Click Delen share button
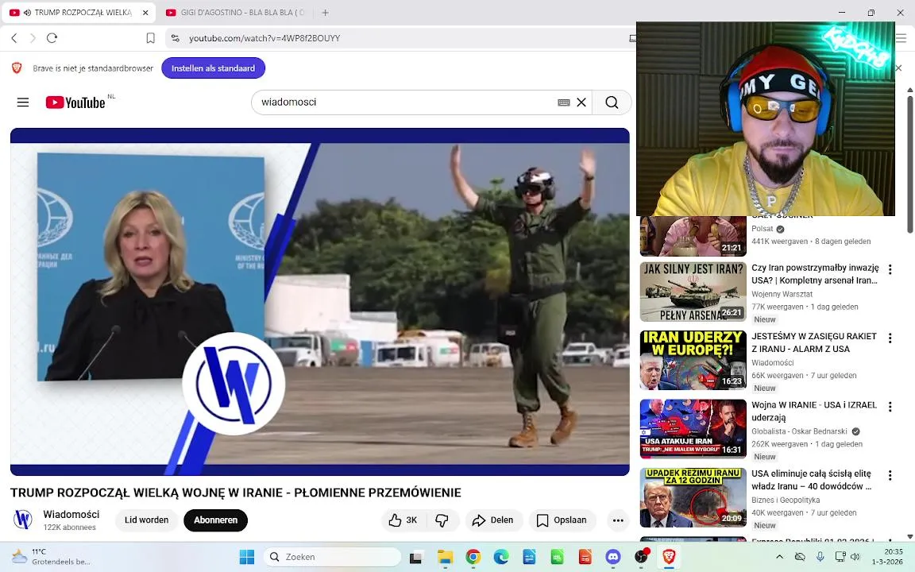The height and width of the screenshot is (572, 915). click(x=493, y=520)
